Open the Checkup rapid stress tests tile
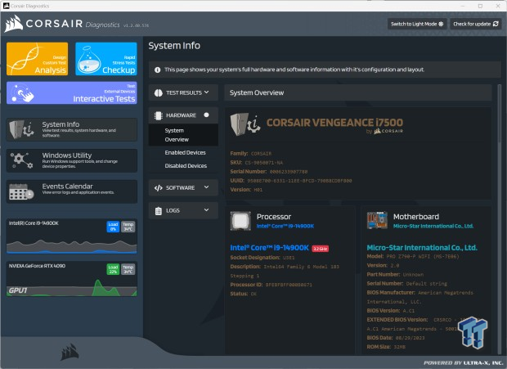Screen dimensions: 507x369 pos(106,59)
